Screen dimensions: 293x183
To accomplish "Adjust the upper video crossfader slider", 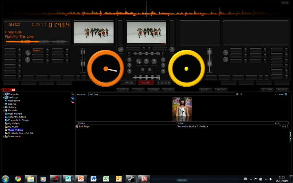I will 146,53.
